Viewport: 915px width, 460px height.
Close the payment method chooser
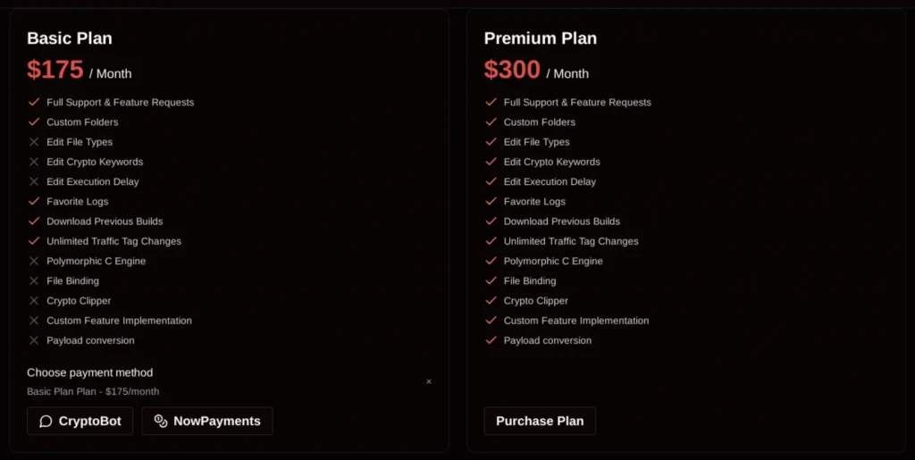click(x=429, y=381)
